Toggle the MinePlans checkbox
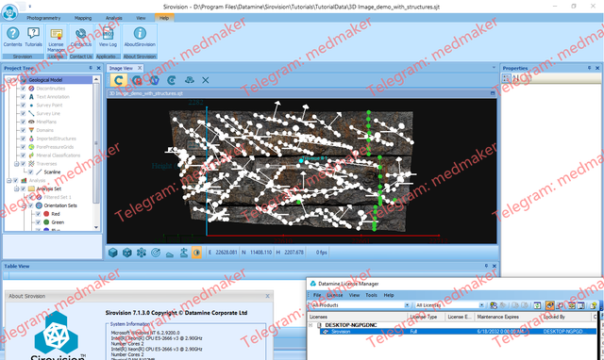Viewport: 604px width, 360px height. click(23, 122)
